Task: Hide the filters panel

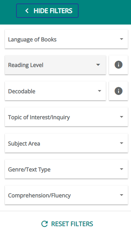Action: pyautogui.click(x=47, y=11)
